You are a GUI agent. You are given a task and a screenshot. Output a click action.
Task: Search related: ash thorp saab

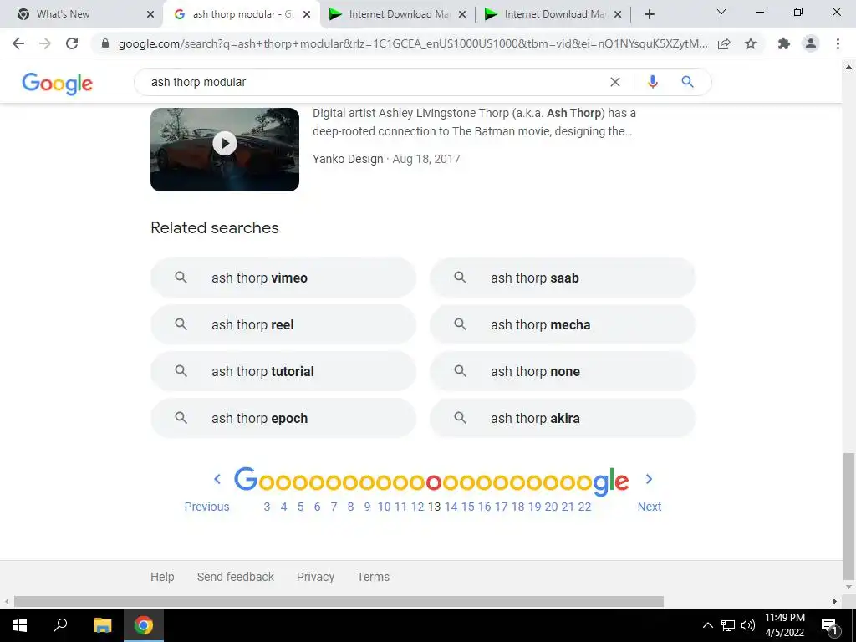563,278
